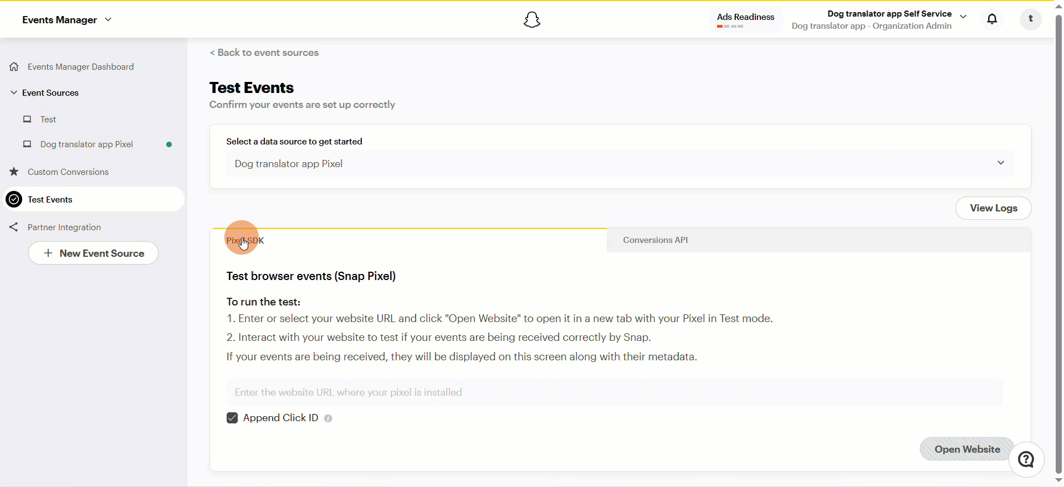The height and width of the screenshot is (487, 1064).
Task: Open the data source dropdown Dog translator app Pixel
Action: tap(620, 163)
